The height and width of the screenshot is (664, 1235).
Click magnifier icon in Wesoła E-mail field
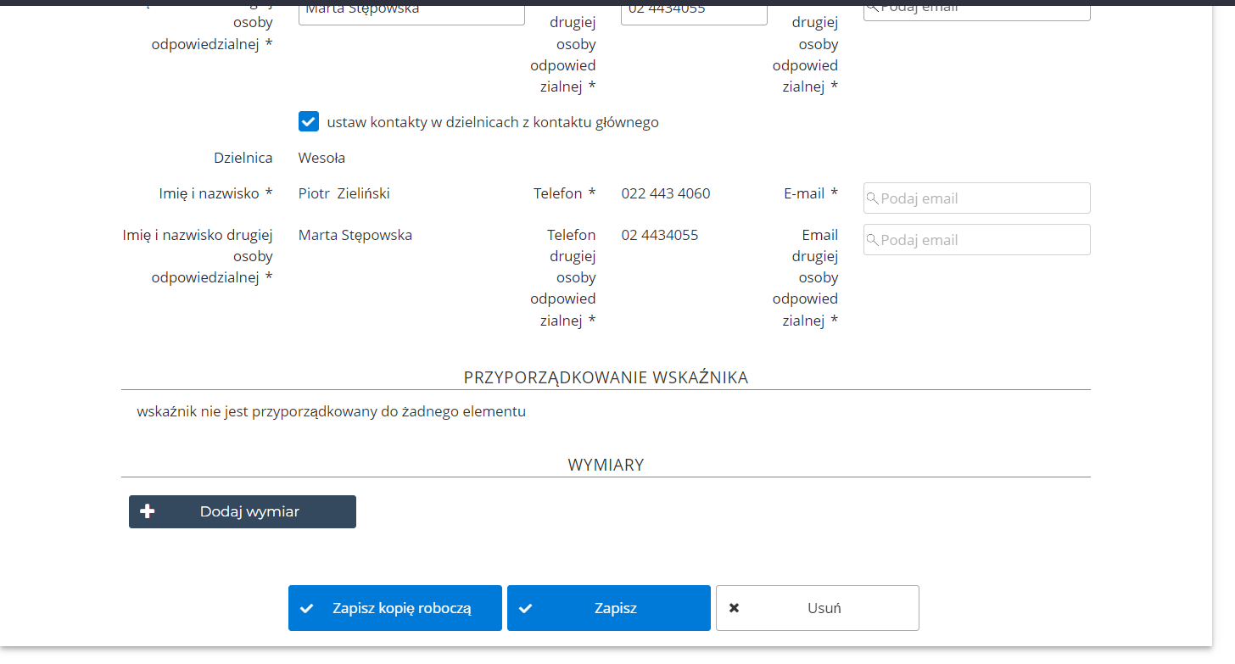click(x=872, y=198)
